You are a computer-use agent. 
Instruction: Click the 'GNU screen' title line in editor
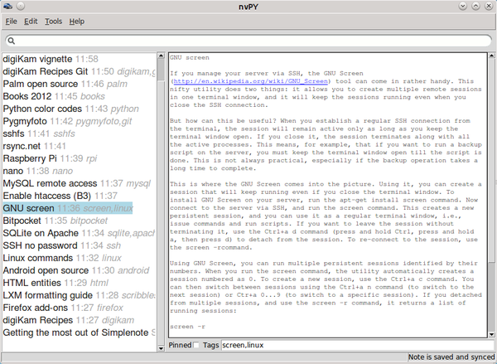click(190, 58)
